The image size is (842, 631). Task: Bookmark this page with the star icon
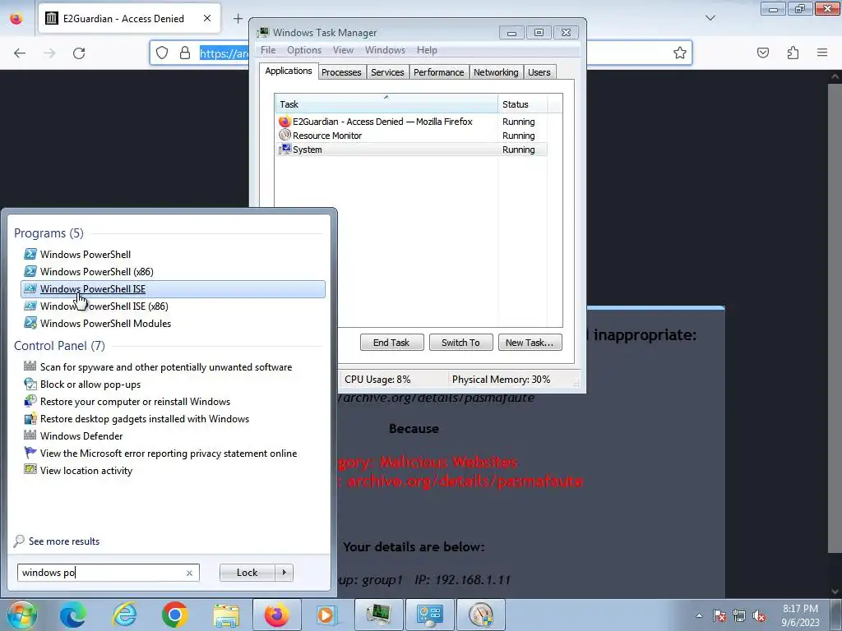point(679,53)
